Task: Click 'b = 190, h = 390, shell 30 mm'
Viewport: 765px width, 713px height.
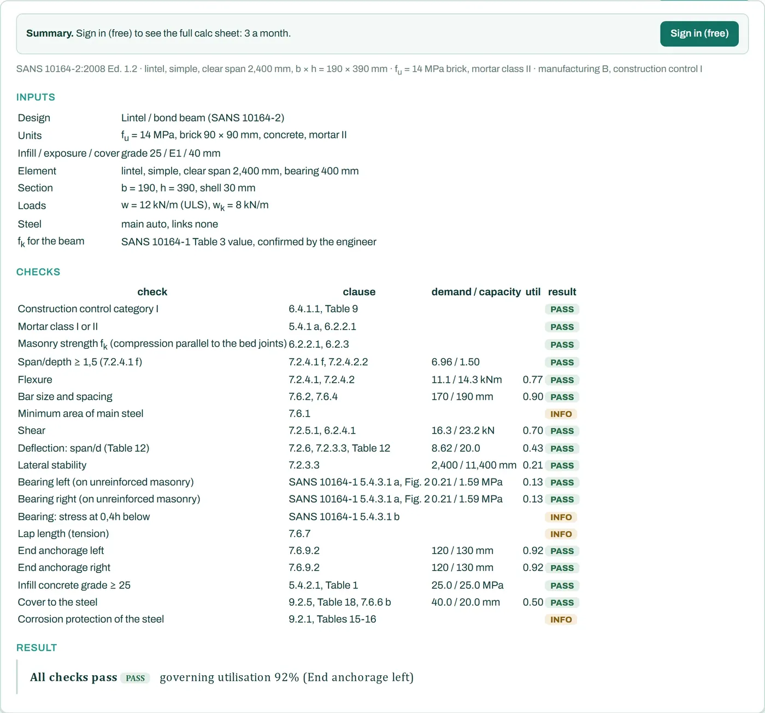Action: pos(188,188)
